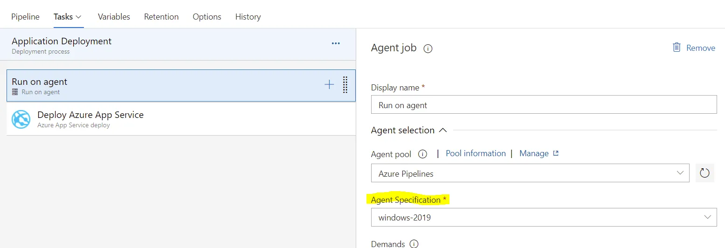Viewport: 725px width, 248px height.
Task: Click the Agent pool info icon
Action: click(x=423, y=154)
